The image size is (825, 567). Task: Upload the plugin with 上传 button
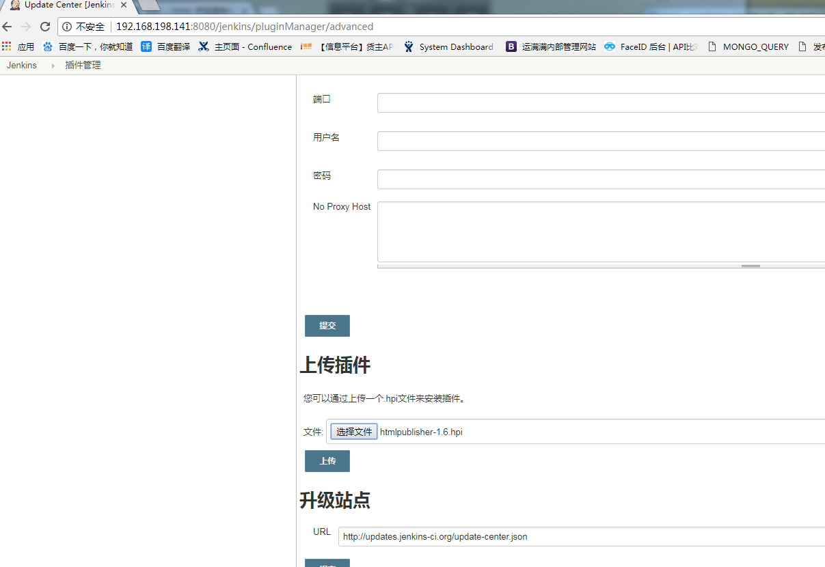click(x=327, y=461)
